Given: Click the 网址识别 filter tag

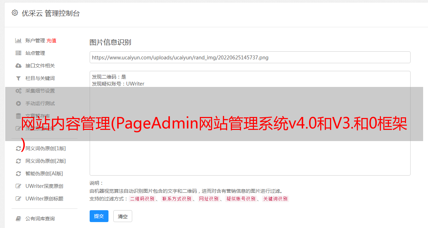Looking at the screenshot, I should tap(209, 199).
